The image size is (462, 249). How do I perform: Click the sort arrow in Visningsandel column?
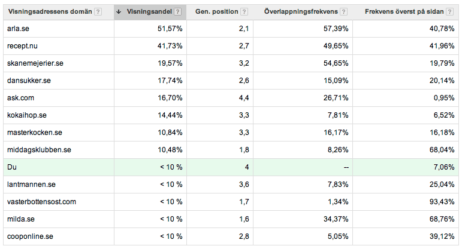[119, 12]
